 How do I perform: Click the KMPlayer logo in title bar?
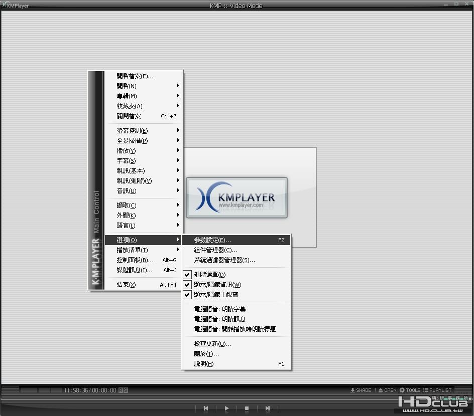point(15,5)
